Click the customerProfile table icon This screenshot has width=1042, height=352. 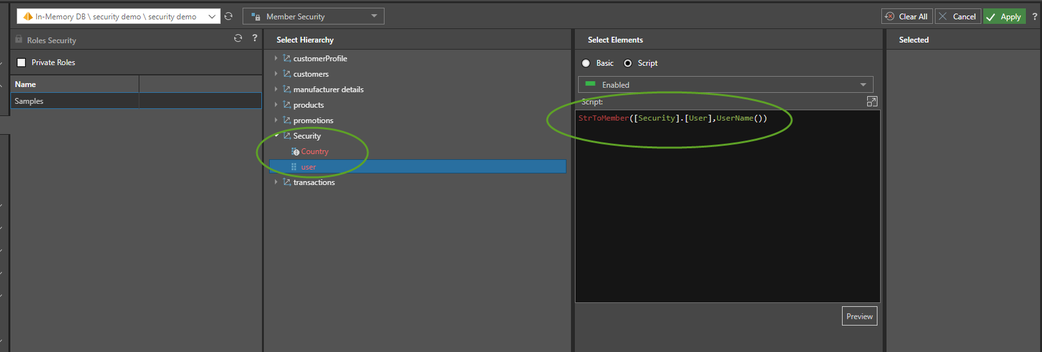pos(286,58)
